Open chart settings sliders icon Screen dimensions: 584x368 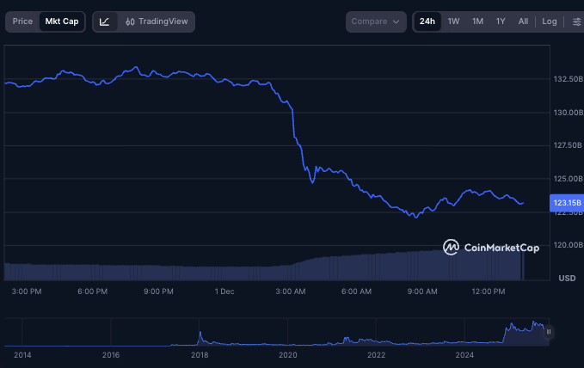pyautogui.click(x=575, y=21)
